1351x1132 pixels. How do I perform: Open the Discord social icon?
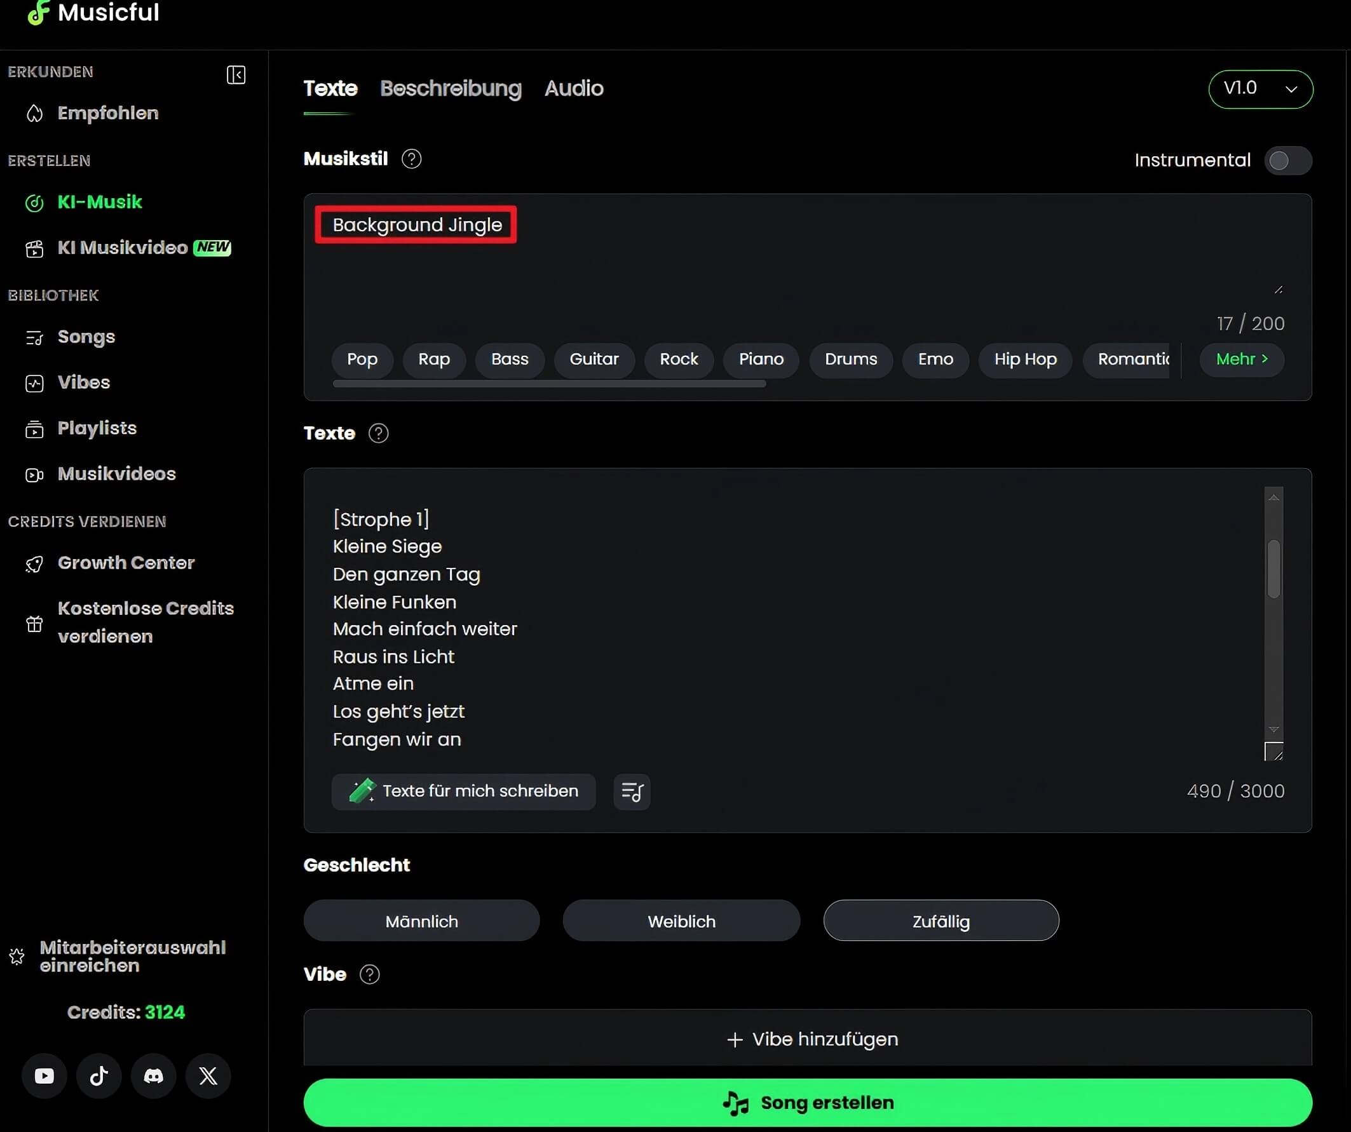pyautogui.click(x=153, y=1075)
